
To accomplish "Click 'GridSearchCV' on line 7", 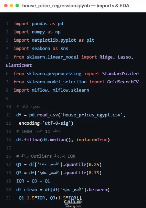I will coord(123,82).
